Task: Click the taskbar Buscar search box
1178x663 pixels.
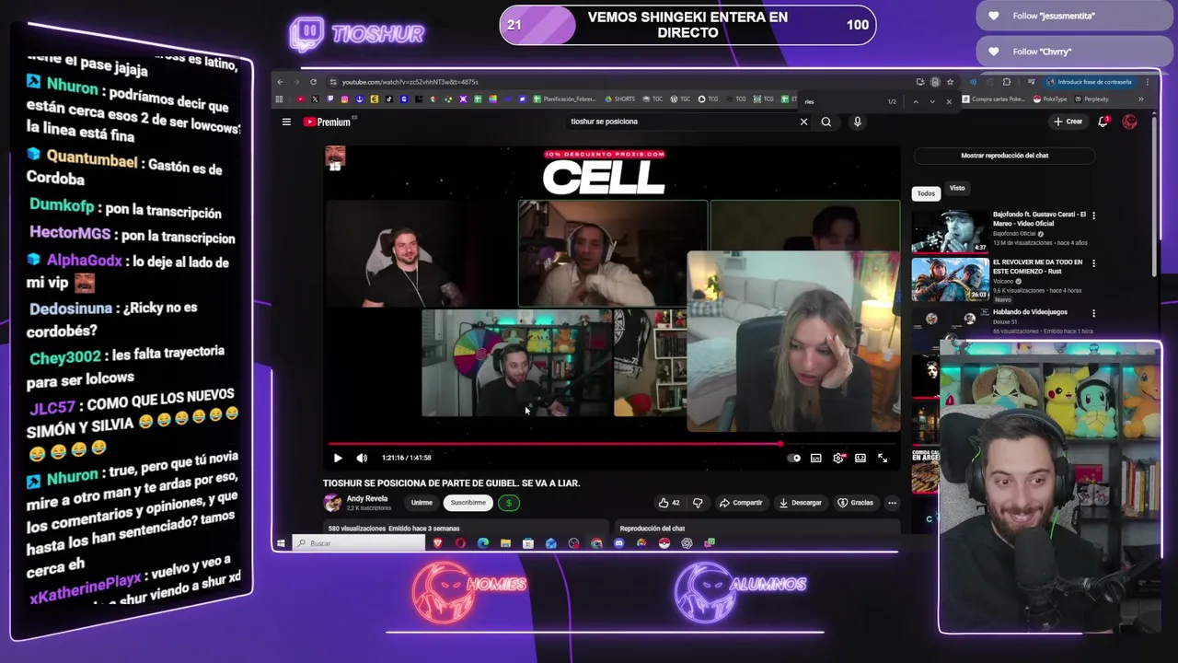Action: pyautogui.click(x=359, y=543)
